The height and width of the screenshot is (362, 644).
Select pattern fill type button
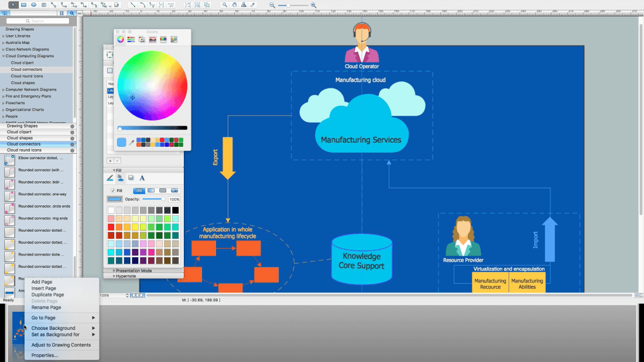(163, 191)
